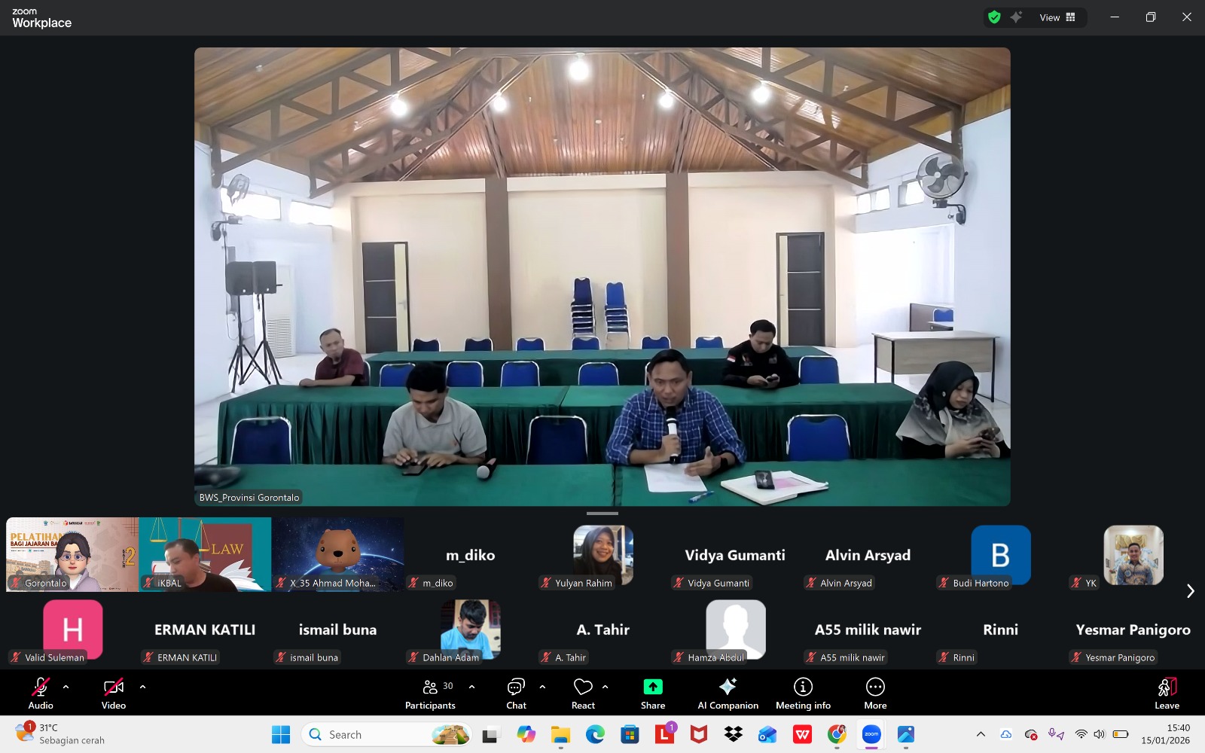The image size is (1205, 753).
Task: Unmute microphone with Audio button
Action: pyautogui.click(x=41, y=694)
